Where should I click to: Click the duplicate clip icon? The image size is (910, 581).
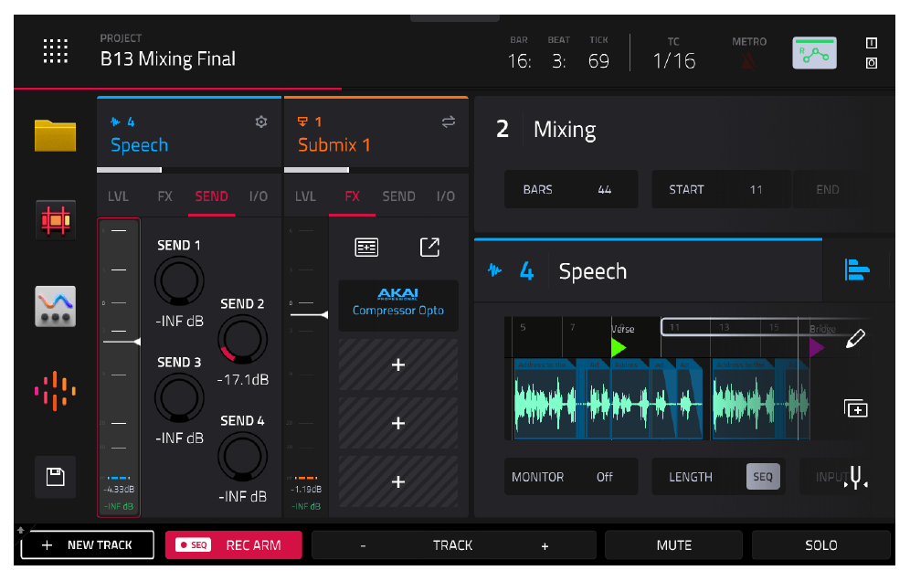(855, 408)
